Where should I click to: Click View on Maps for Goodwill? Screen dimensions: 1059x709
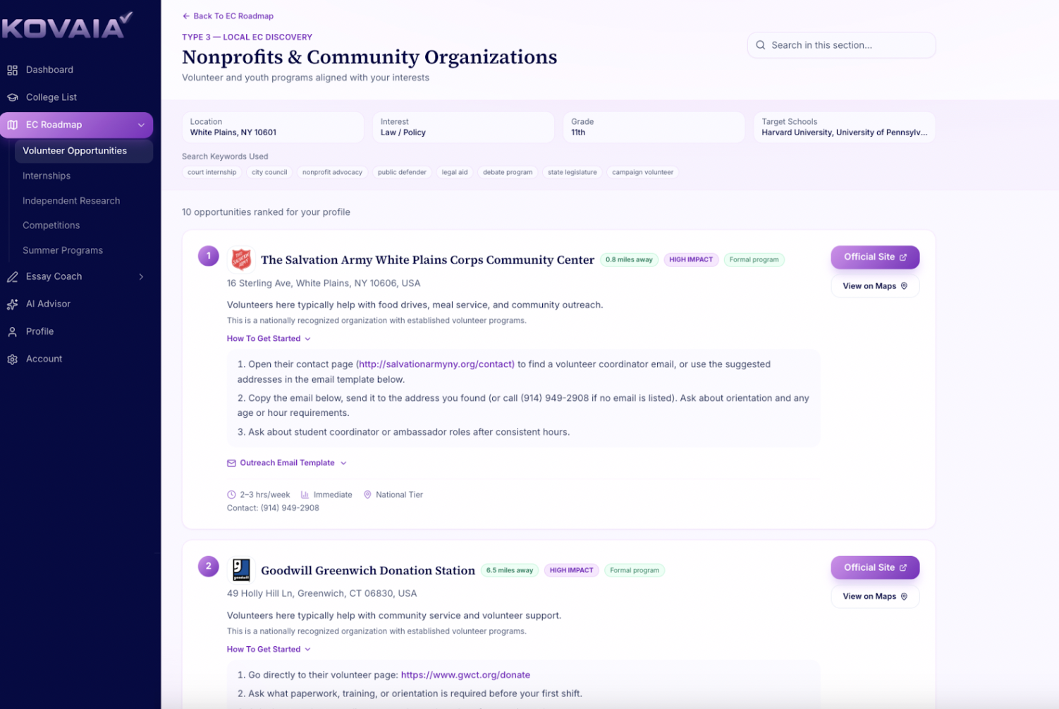pos(875,596)
